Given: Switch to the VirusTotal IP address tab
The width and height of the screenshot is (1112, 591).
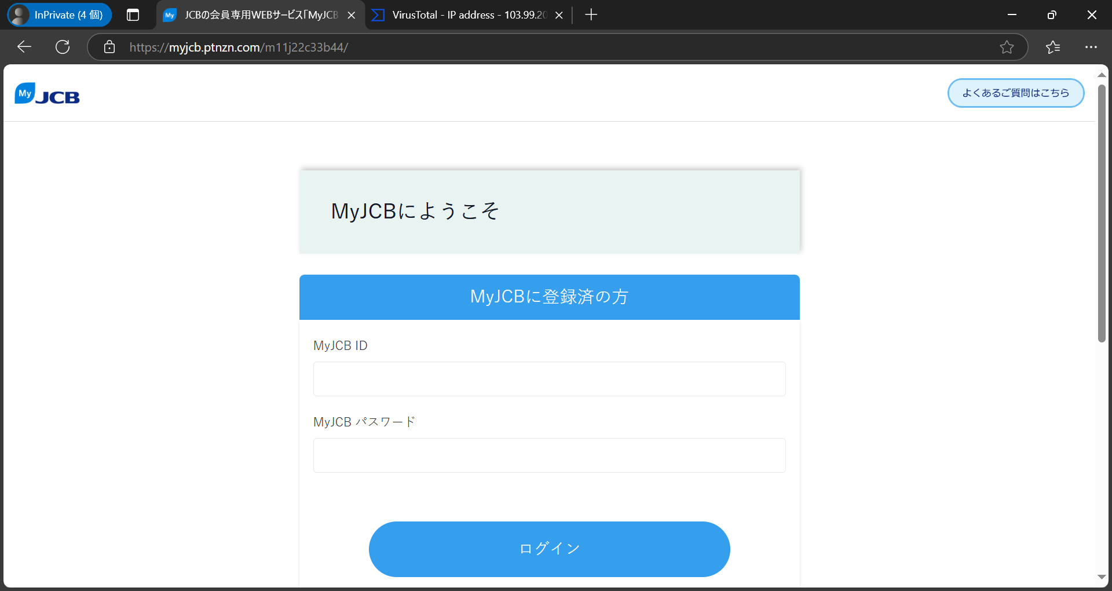Looking at the screenshot, I should pos(469,15).
